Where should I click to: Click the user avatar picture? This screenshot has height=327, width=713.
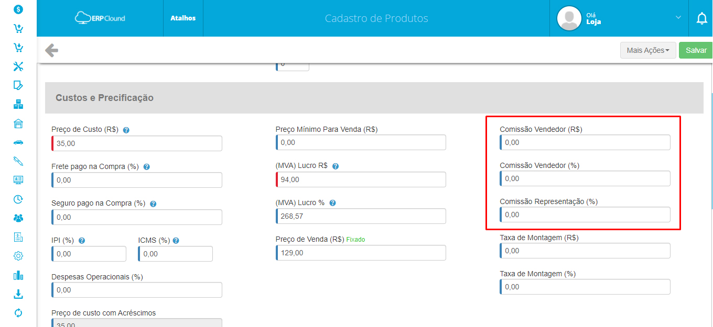569,18
